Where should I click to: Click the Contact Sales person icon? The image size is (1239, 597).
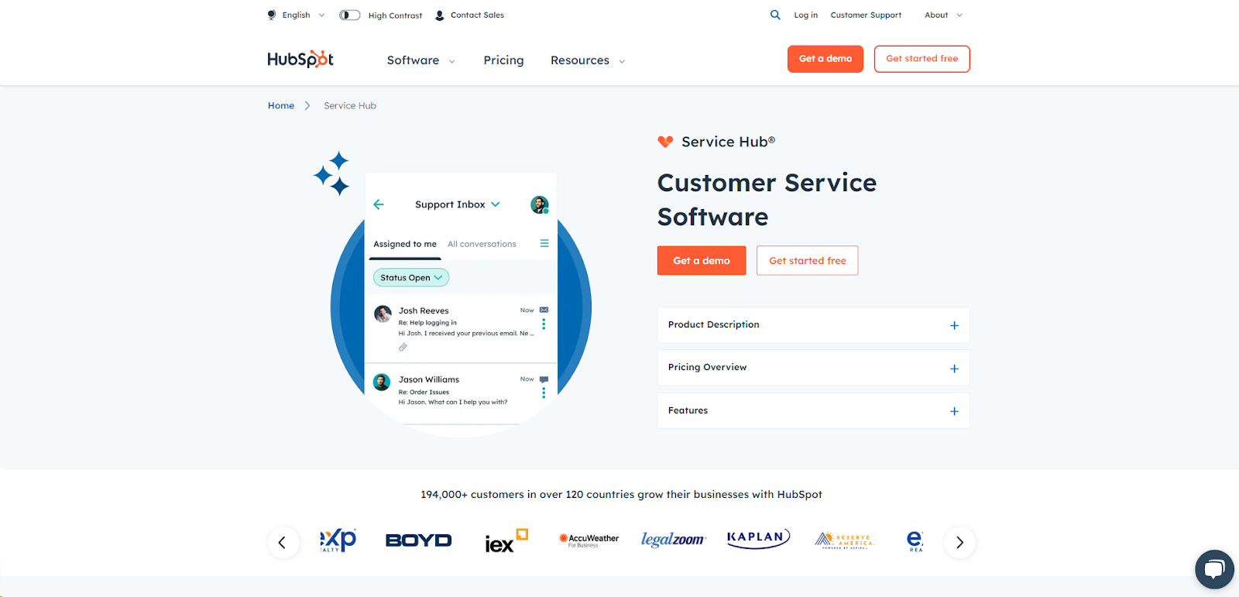pyautogui.click(x=440, y=15)
